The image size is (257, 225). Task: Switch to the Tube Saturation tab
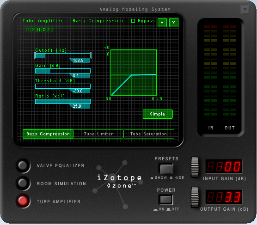tap(149, 134)
